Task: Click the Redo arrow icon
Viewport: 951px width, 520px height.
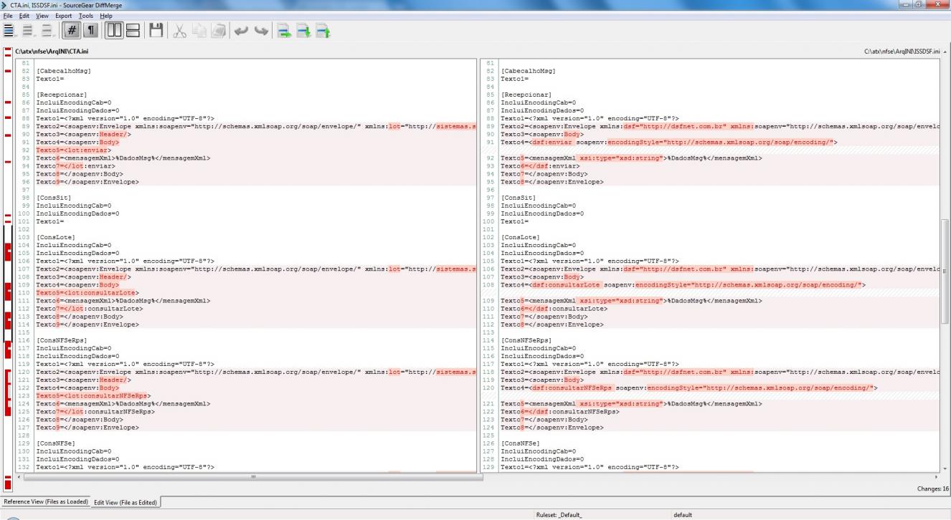Action: [x=262, y=30]
